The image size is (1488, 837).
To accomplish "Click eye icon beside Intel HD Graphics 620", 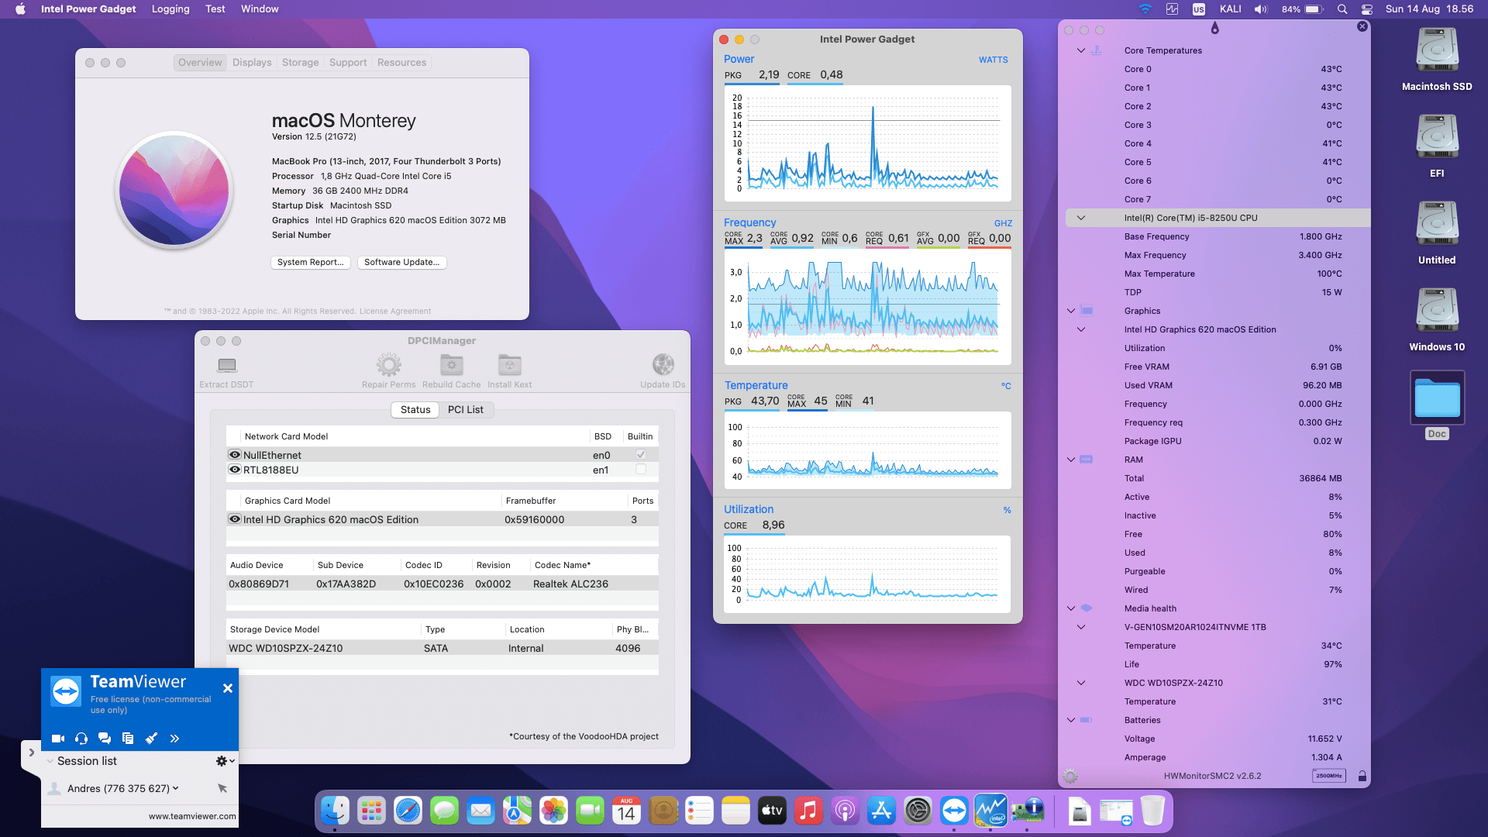I will pyautogui.click(x=234, y=519).
